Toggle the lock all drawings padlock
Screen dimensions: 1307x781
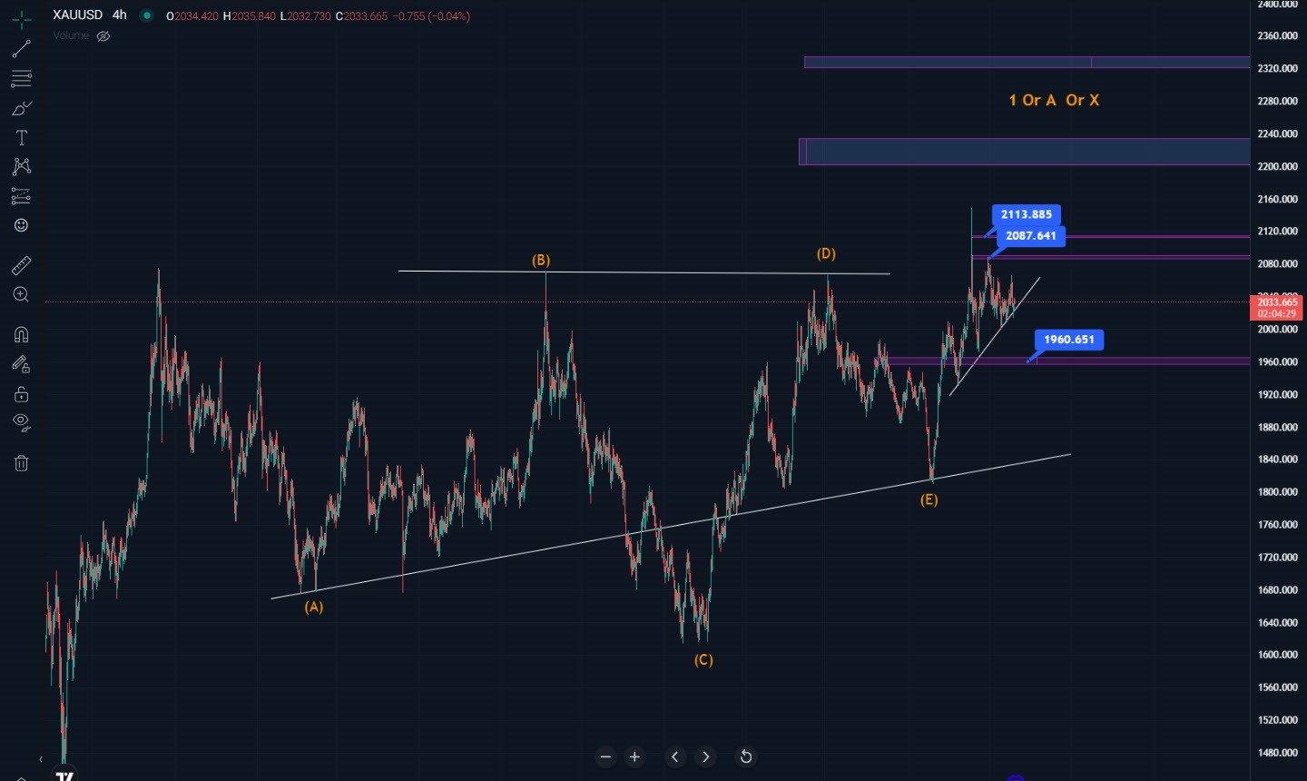[x=21, y=394]
